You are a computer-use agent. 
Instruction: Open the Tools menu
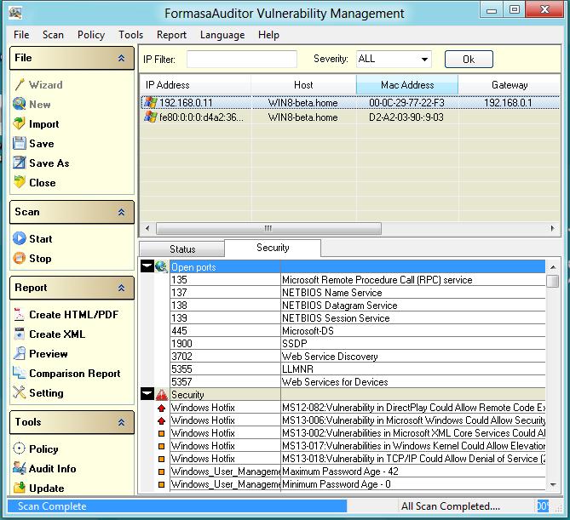[x=131, y=35]
